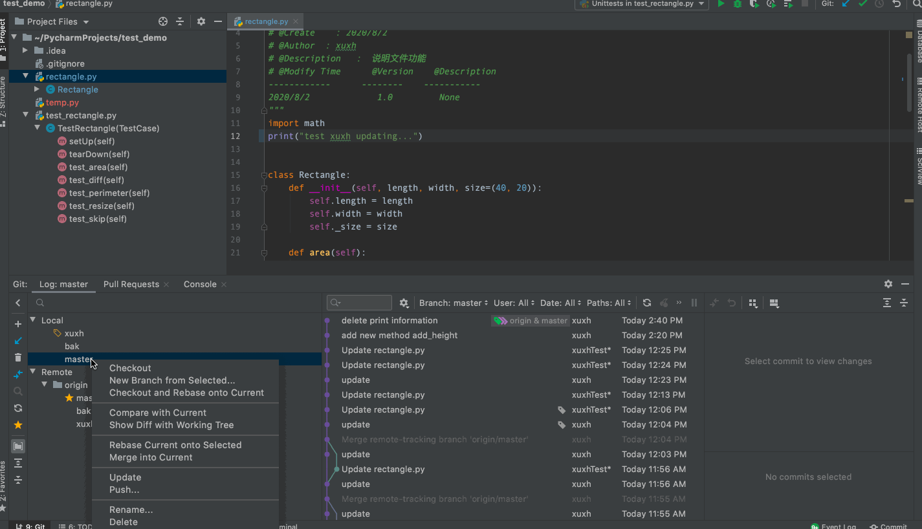Screen dimensions: 922x529
Task: Click the trash icon to delete branch
Action: tap(18, 358)
